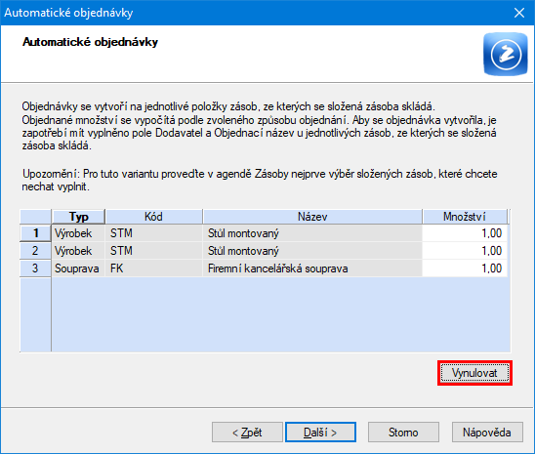
Task: Click the Kód column header
Action: 154,217
